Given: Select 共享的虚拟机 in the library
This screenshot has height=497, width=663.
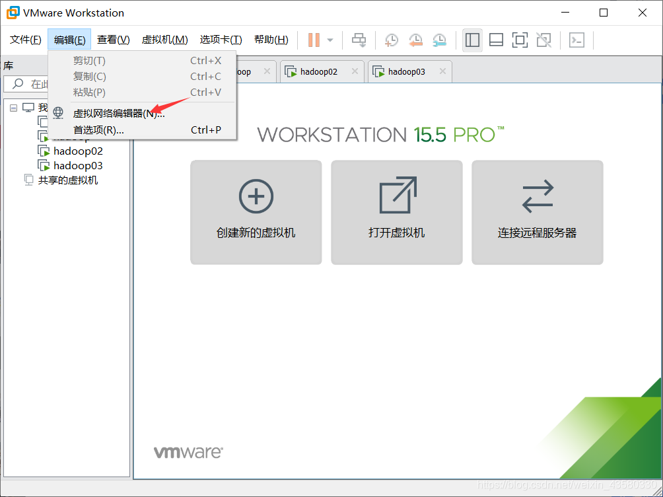Looking at the screenshot, I should point(68,180).
